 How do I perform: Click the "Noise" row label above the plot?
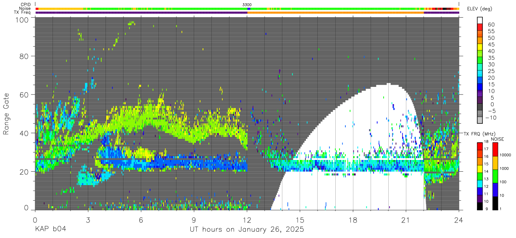(x=25, y=8)
